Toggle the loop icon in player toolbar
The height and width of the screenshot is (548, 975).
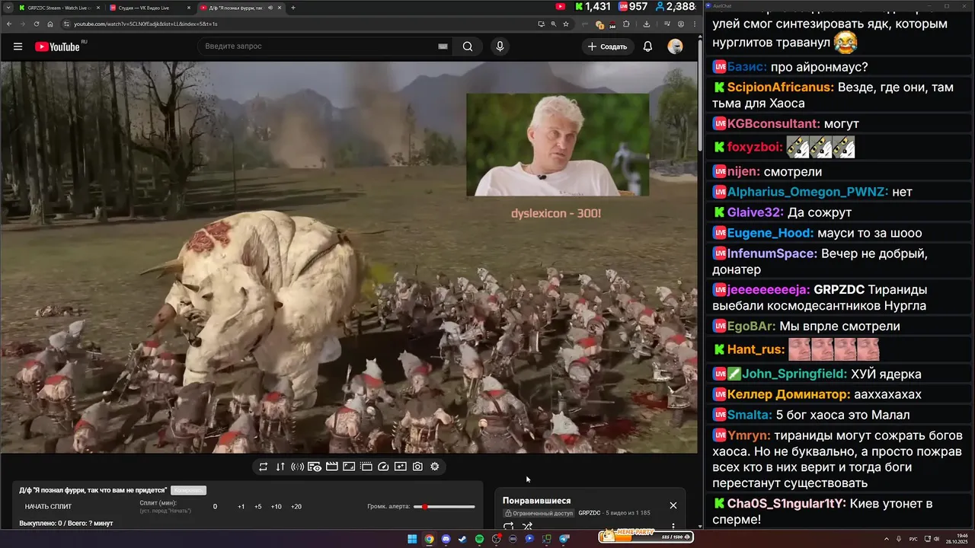click(x=263, y=467)
